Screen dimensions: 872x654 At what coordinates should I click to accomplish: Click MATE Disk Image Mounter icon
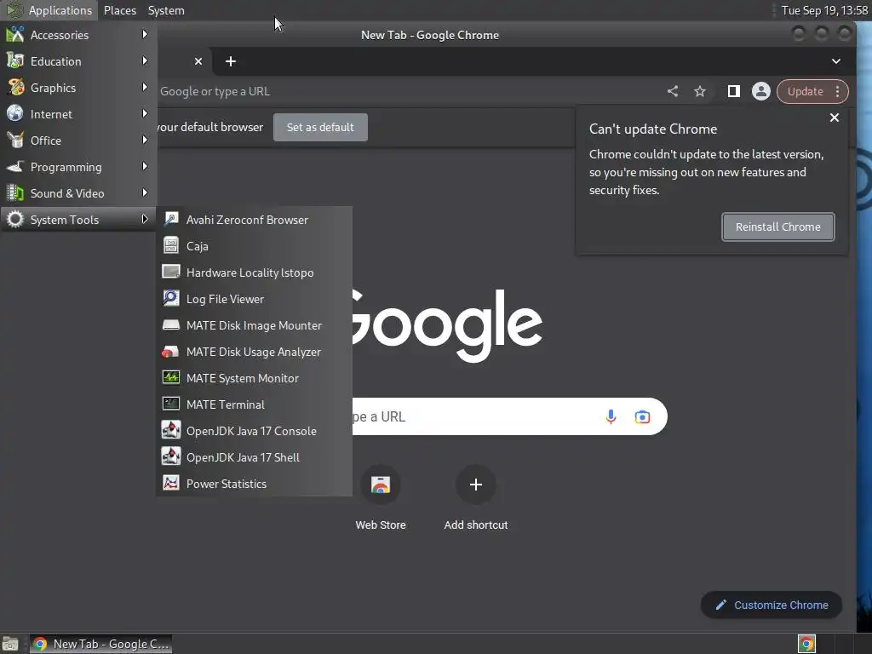click(170, 324)
